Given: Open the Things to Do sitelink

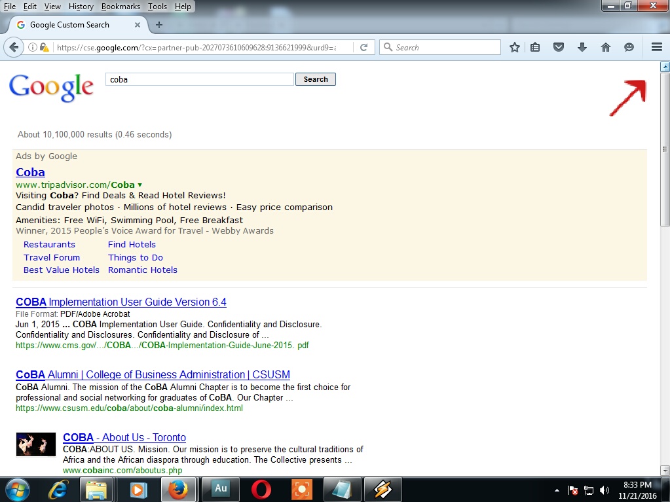Looking at the screenshot, I should [x=135, y=257].
